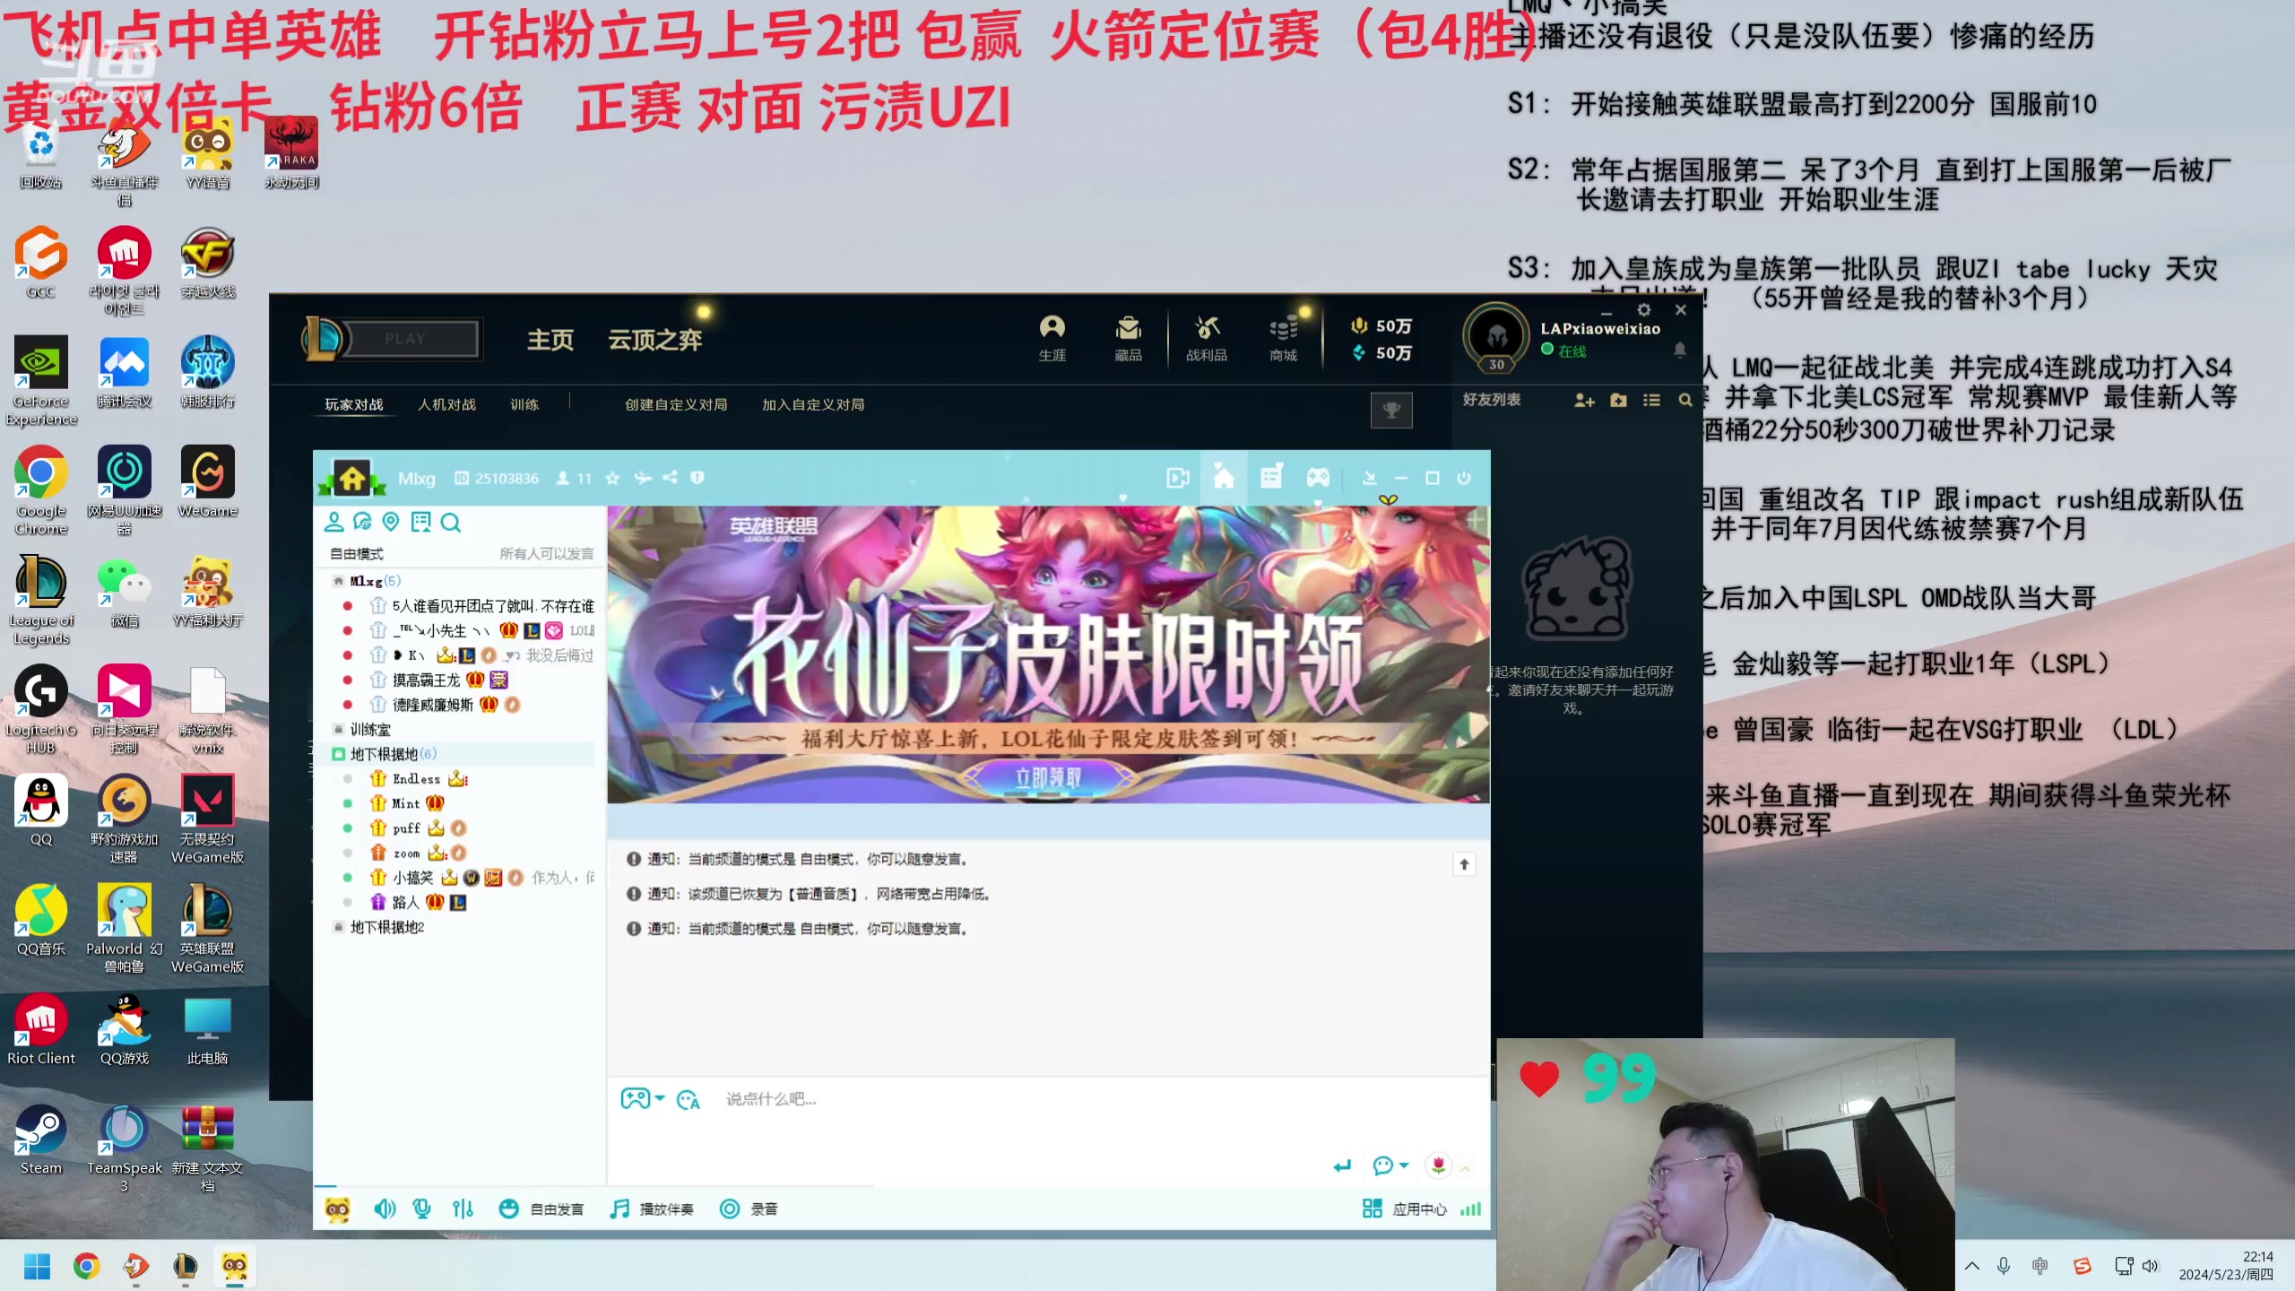Open the game controller dropdown beside chat input

[643, 1098]
